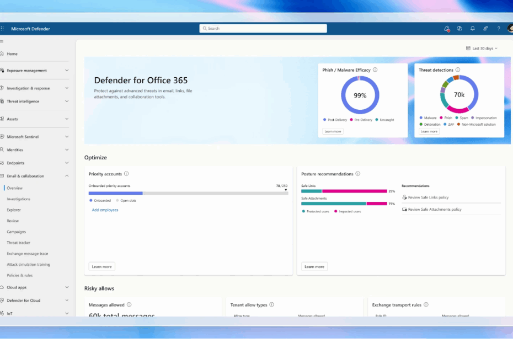Open the user profile avatar
The height and width of the screenshot is (342, 513).
pos(510,29)
